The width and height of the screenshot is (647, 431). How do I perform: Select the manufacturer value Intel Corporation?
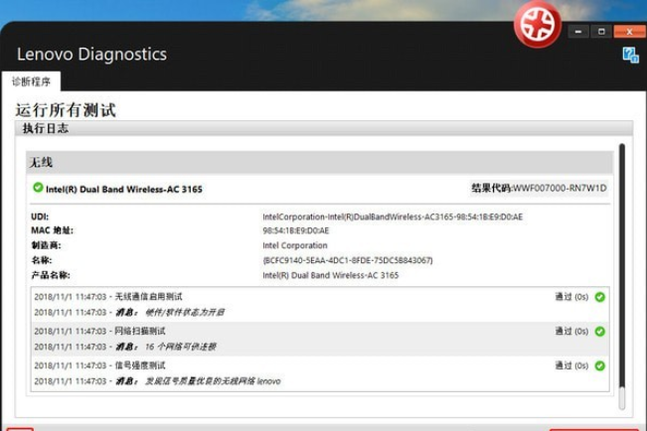point(295,245)
